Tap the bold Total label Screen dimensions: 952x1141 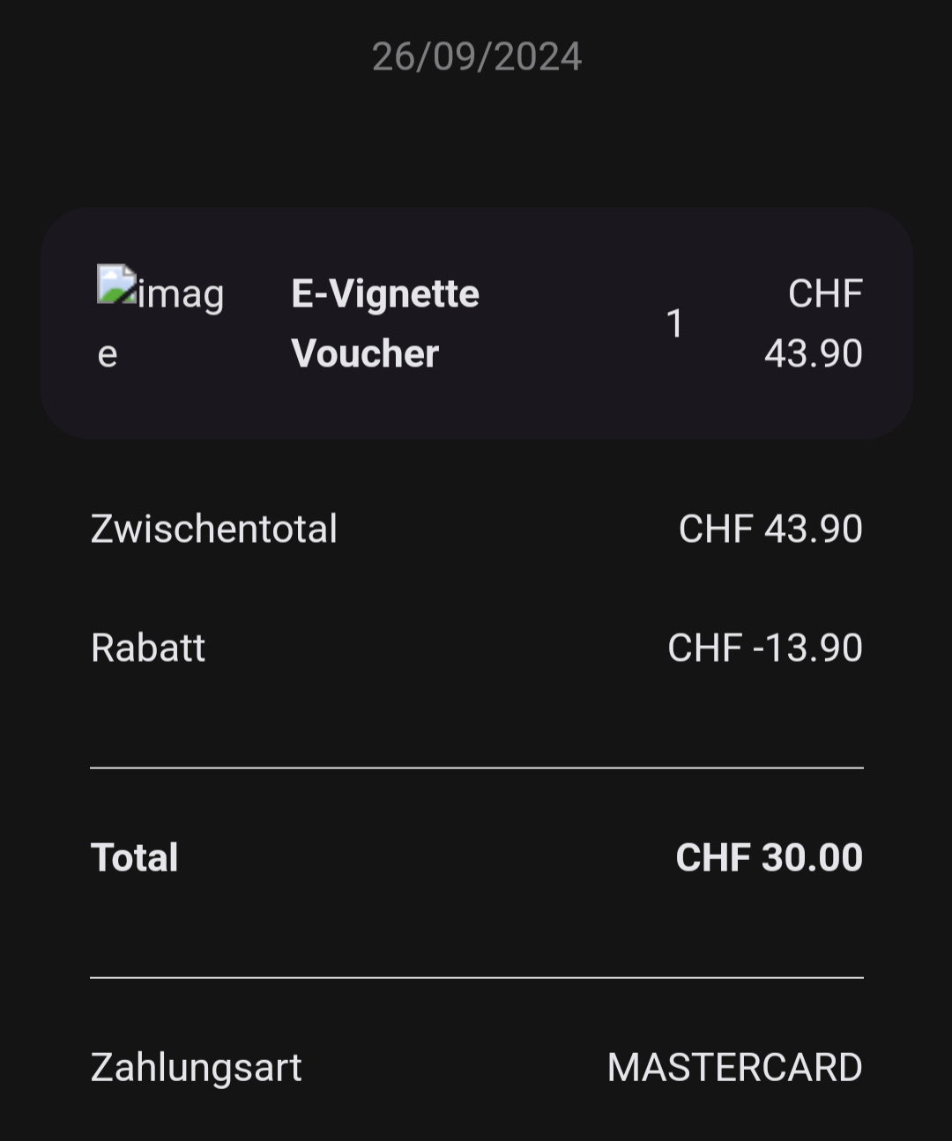[x=135, y=857]
